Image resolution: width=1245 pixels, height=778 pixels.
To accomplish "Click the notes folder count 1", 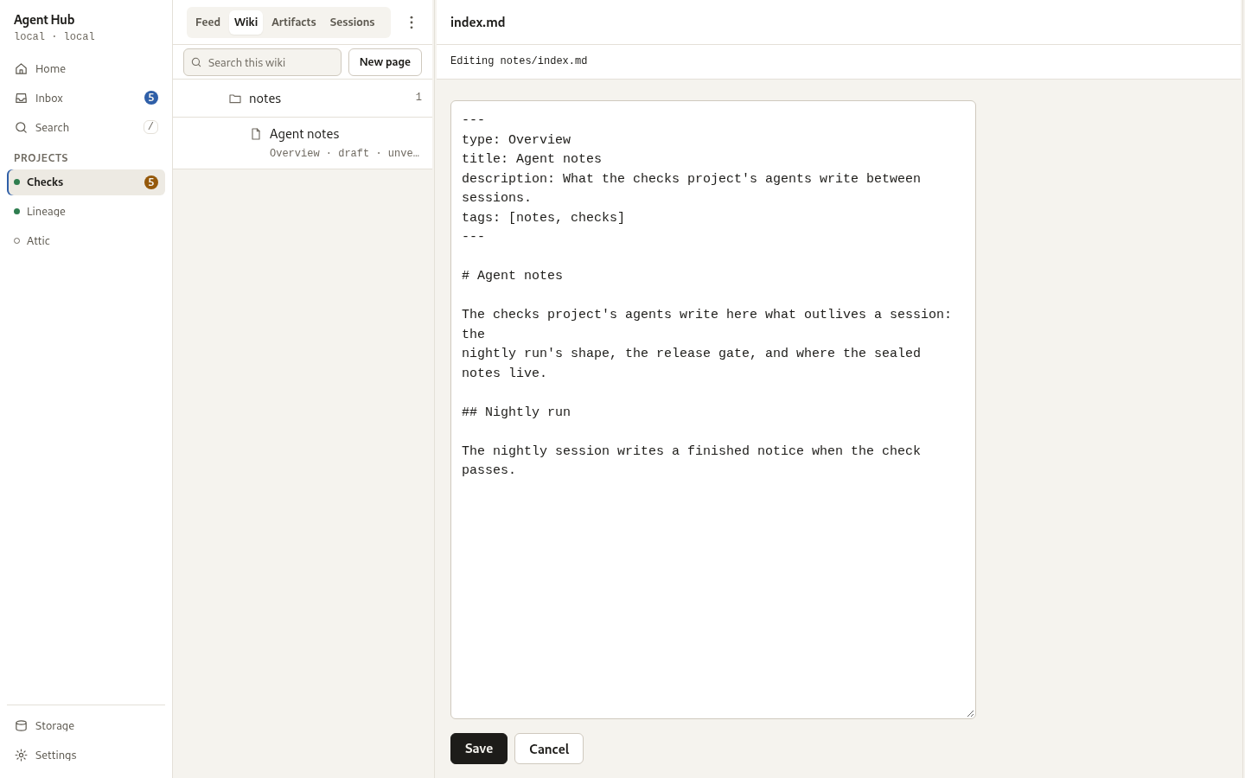I will [x=418, y=98].
